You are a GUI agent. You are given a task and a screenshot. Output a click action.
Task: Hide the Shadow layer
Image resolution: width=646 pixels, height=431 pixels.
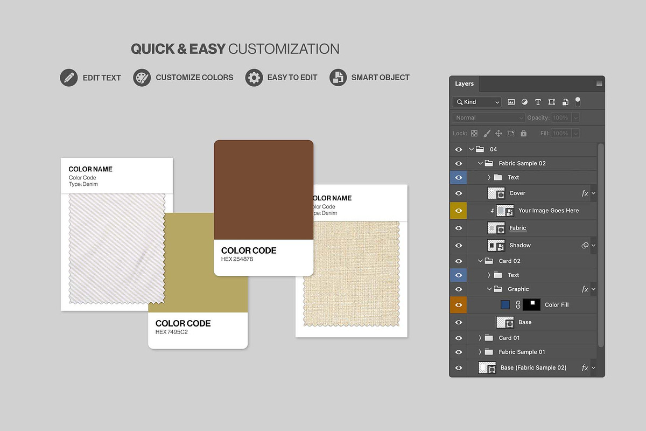click(459, 245)
